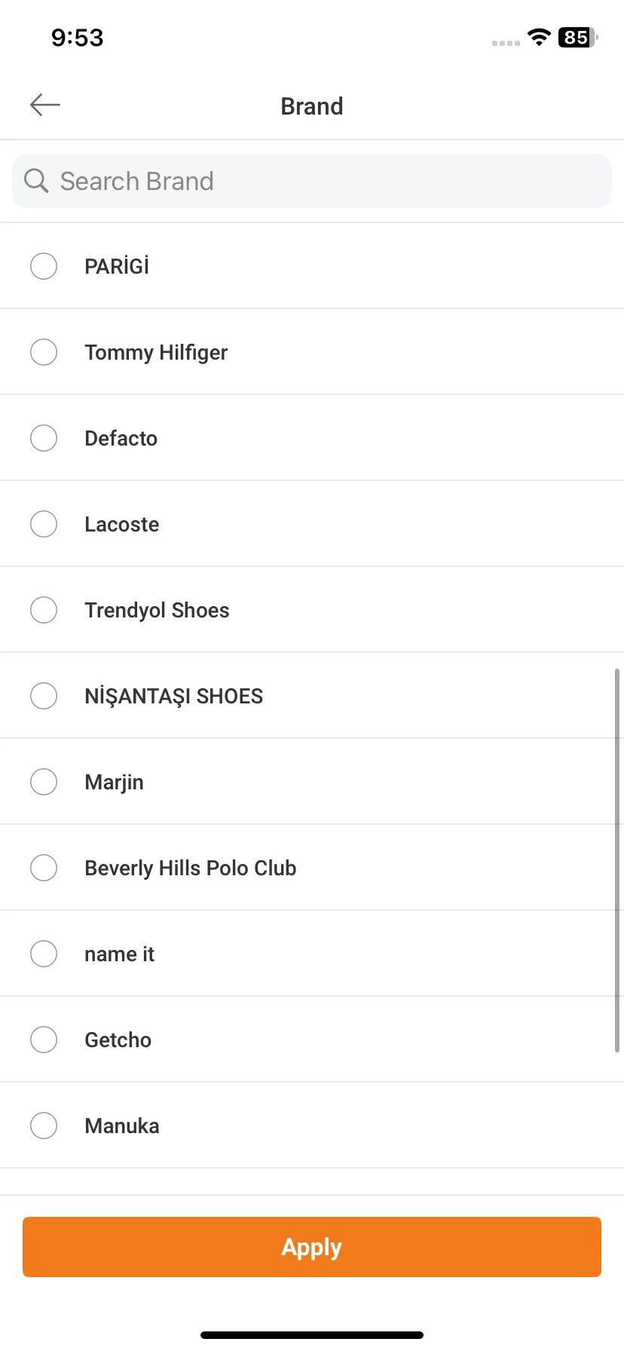The image size is (624, 1351).
Task: Select the Getcho radio button
Action: tap(44, 1040)
